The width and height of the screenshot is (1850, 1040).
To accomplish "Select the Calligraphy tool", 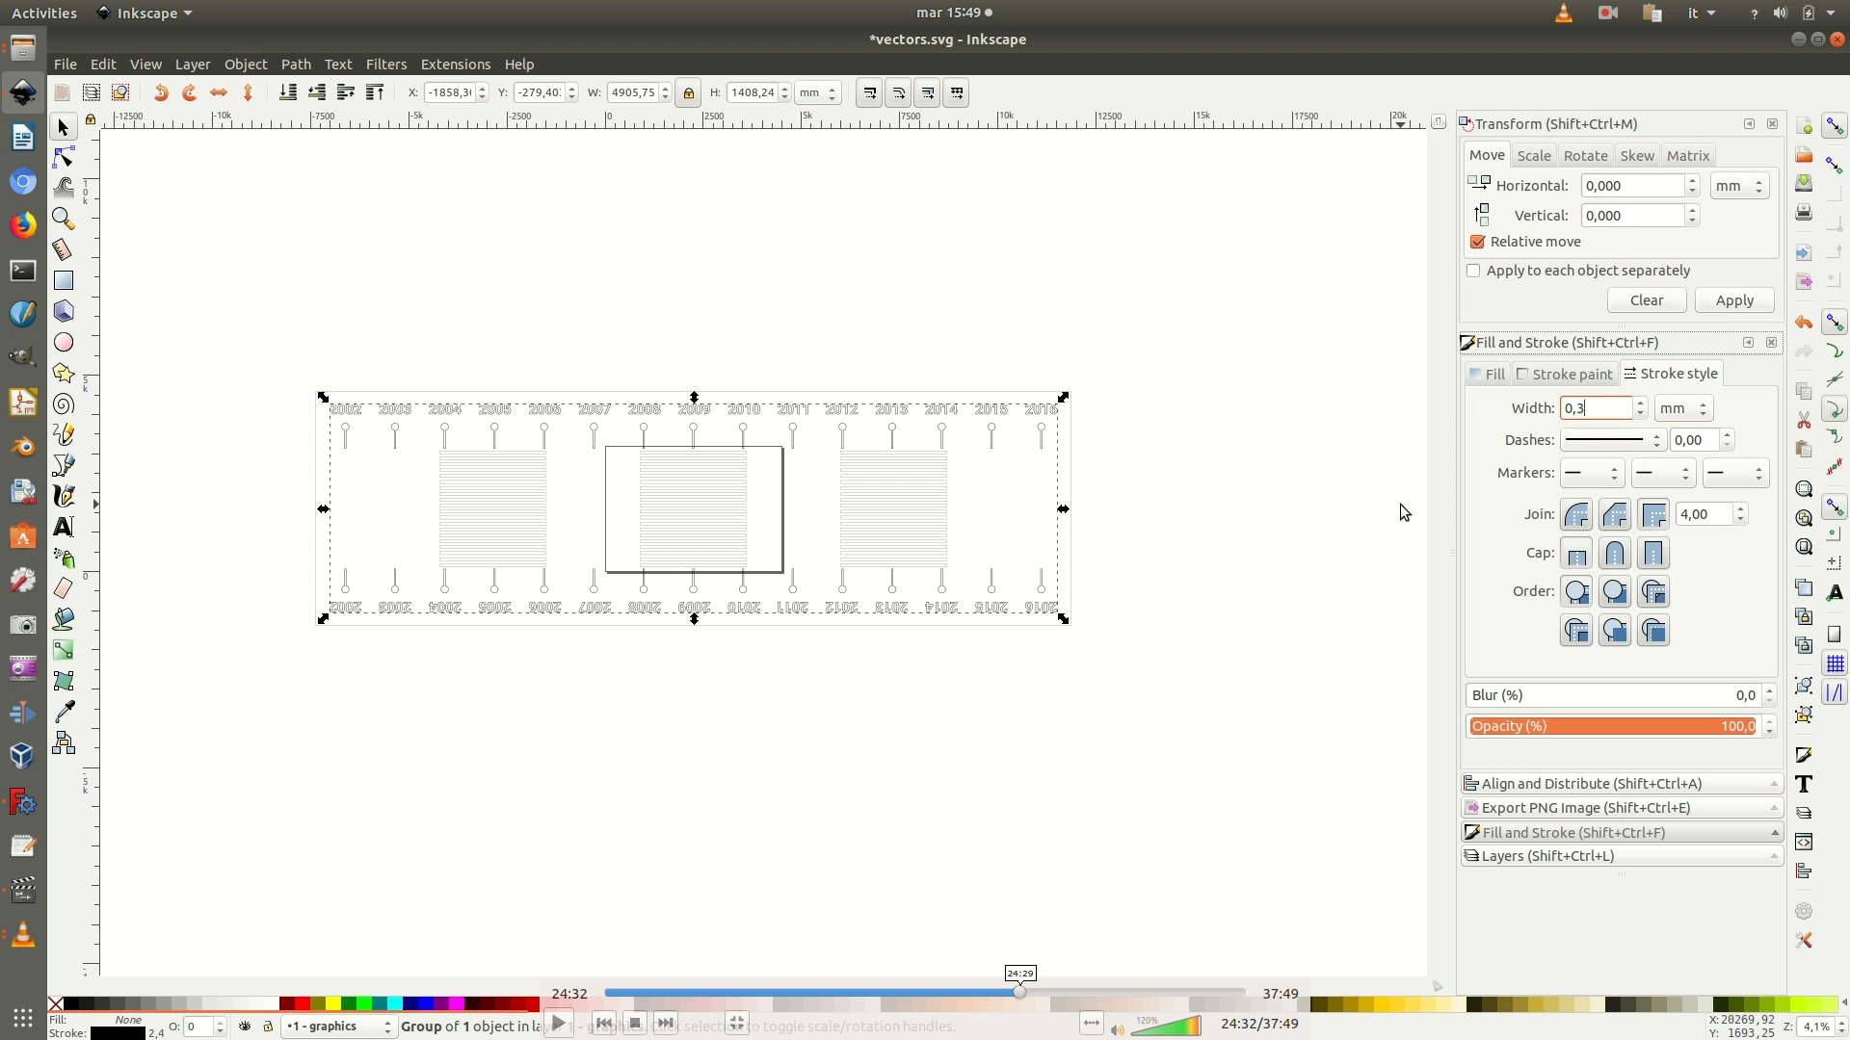I will [64, 496].
